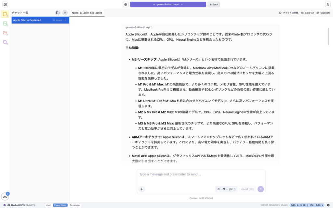This screenshot has height=208, width=333.
Task: Duplicate the current chat
Action: click(324, 13)
